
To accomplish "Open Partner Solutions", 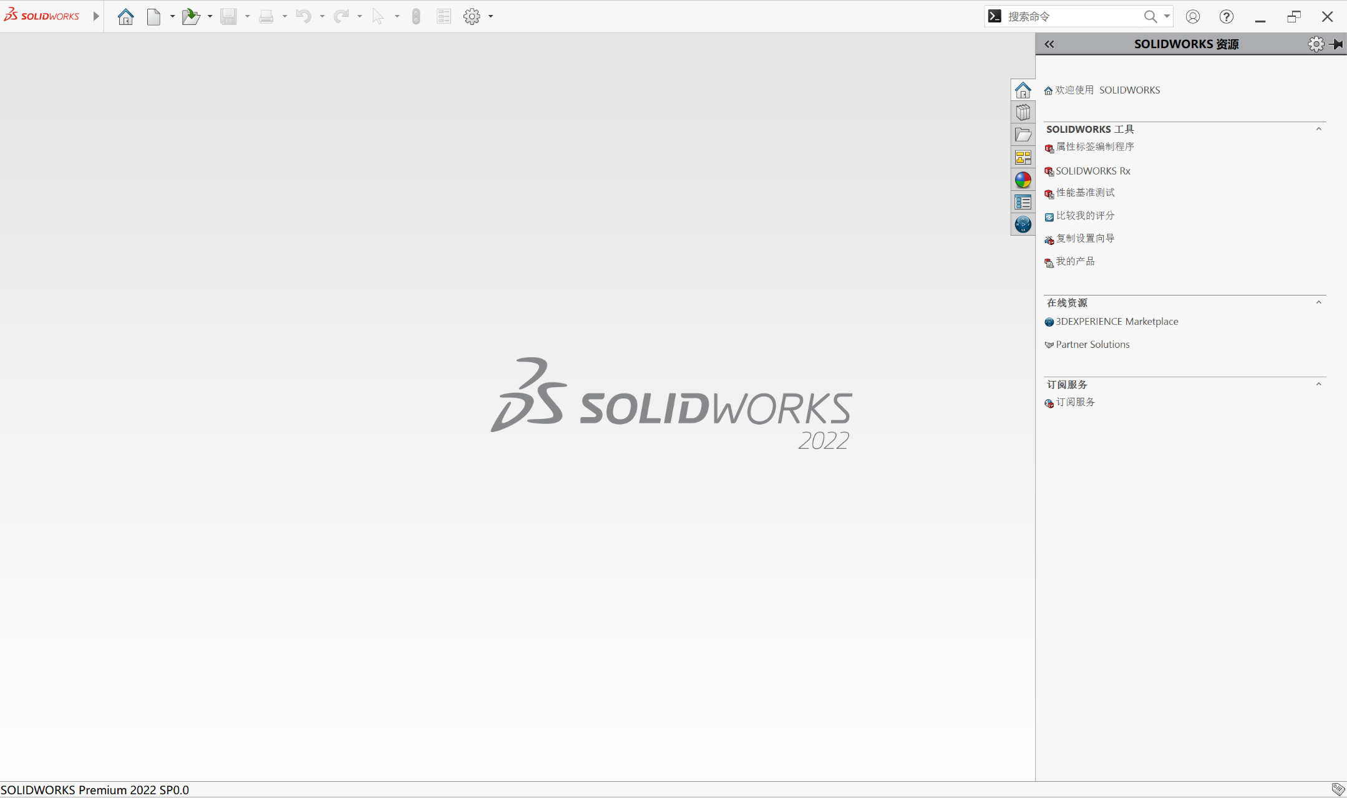I will pos(1092,344).
